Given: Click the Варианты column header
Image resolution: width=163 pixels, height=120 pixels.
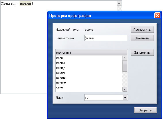Looking at the screenshot, I should click(x=92, y=53).
